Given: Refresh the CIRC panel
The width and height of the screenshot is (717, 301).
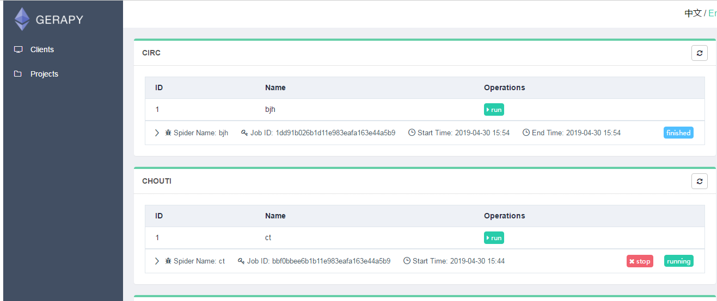Looking at the screenshot, I should 700,53.
